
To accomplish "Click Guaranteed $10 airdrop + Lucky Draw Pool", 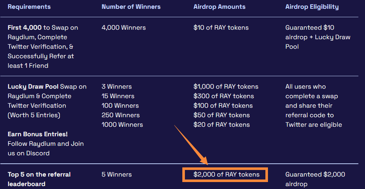I will 318,37.
